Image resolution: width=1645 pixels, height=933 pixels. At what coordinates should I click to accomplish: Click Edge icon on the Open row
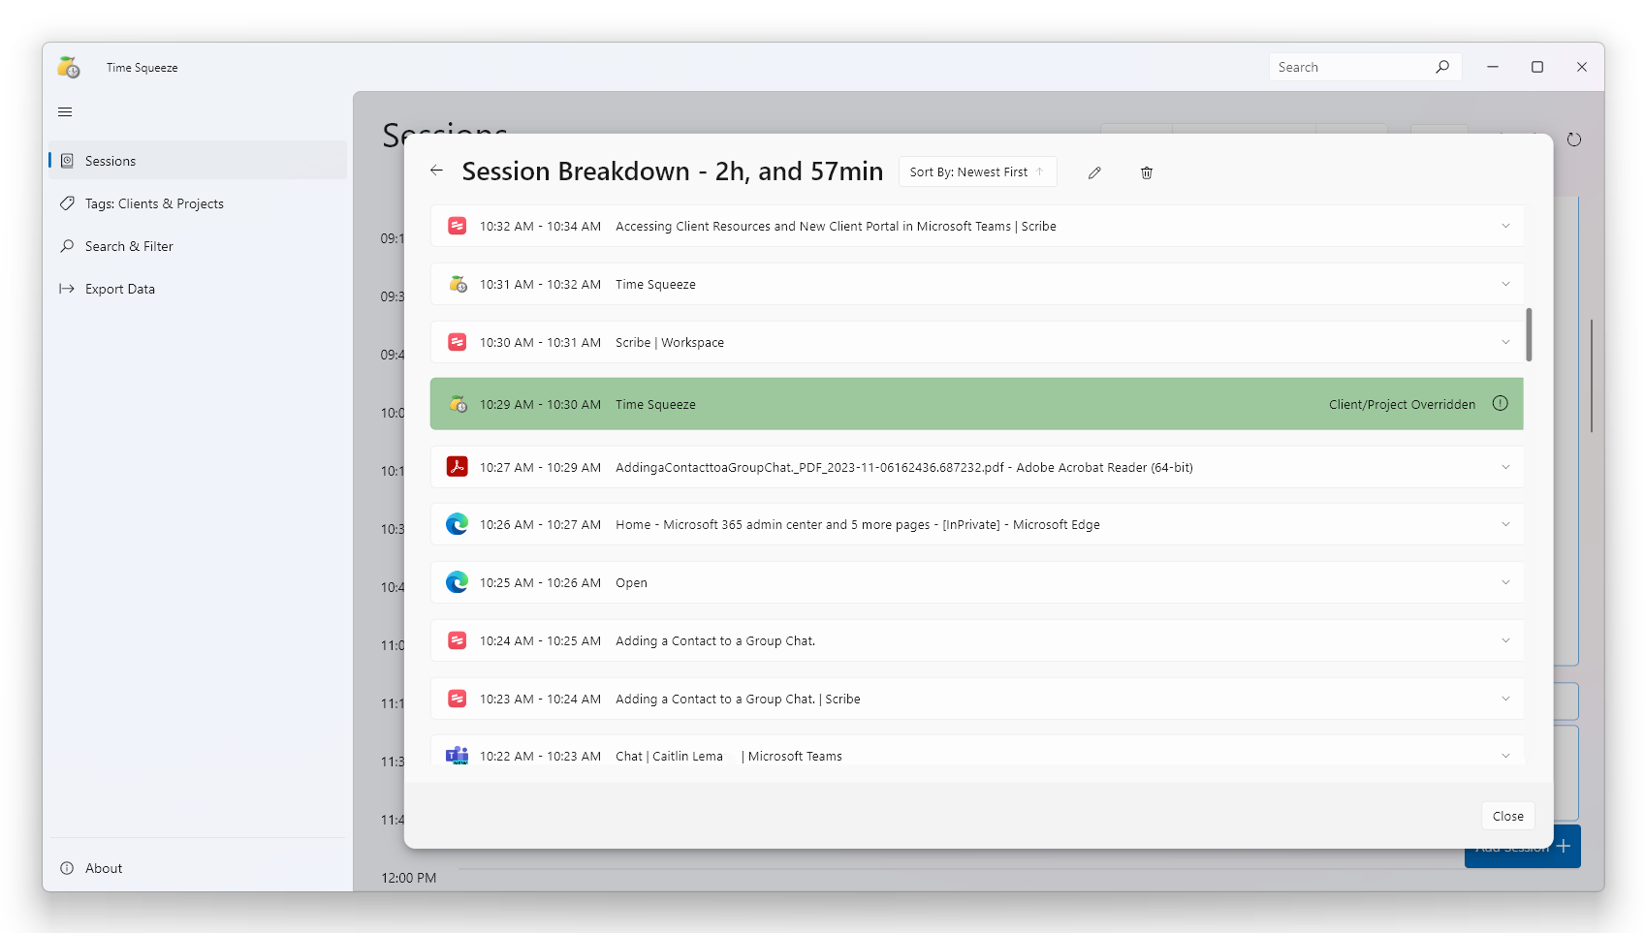click(x=457, y=582)
